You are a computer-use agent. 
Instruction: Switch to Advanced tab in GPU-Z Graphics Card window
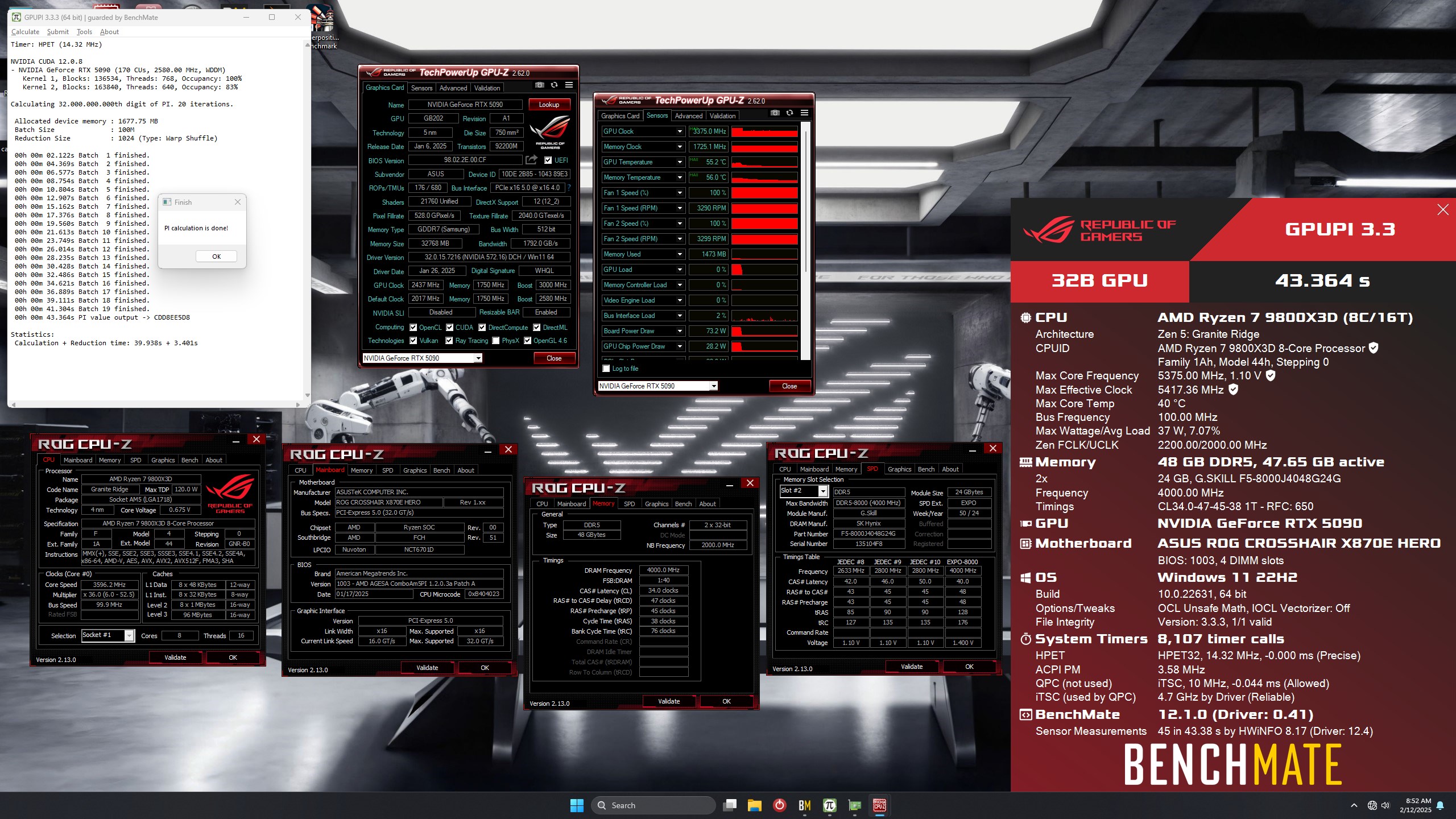[453, 88]
